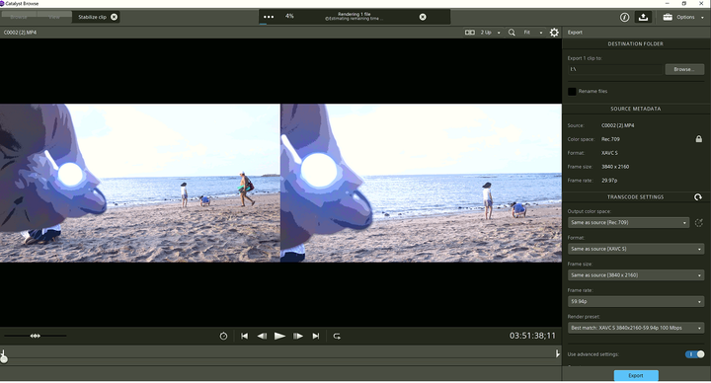Toggle loop playback icon

(337, 336)
